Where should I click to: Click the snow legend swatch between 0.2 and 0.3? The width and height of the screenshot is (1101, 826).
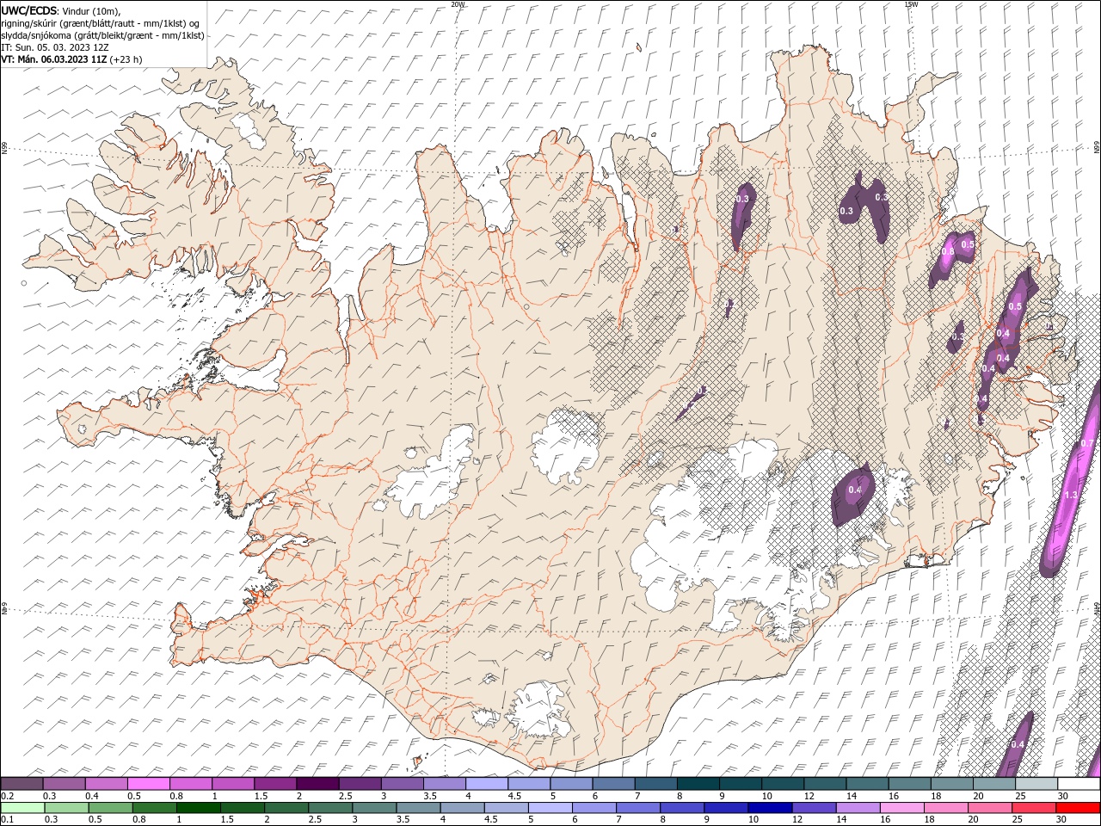[22, 784]
